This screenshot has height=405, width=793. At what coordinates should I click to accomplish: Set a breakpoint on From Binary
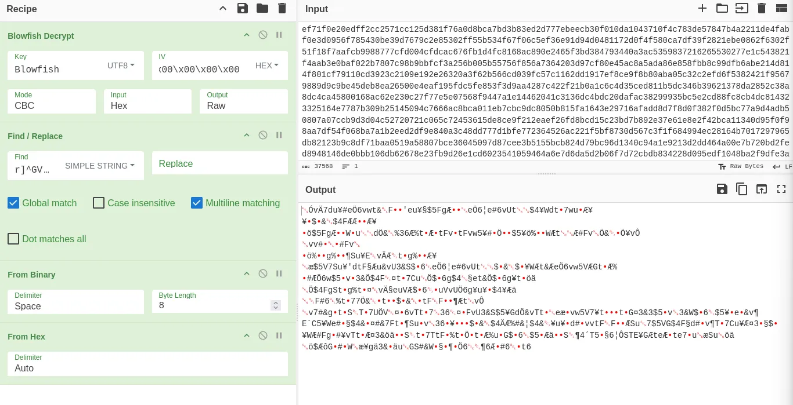pos(279,274)
